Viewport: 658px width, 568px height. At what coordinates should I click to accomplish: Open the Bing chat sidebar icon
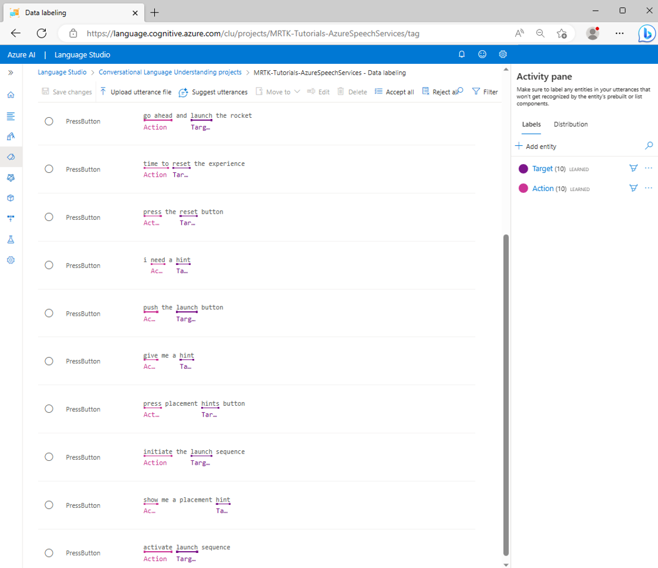647,33
